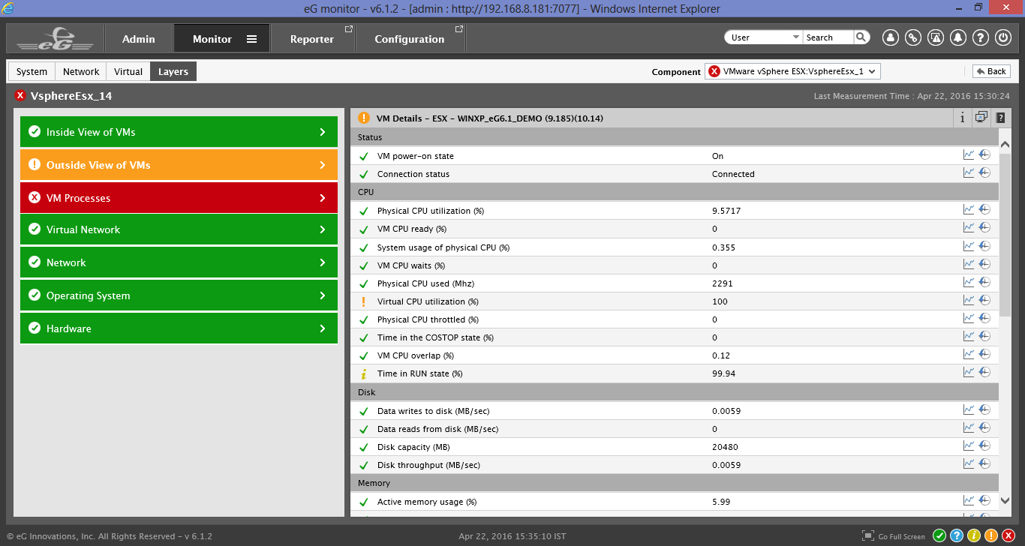Open the user profile icon
The width and height of the screenshot is (1025, 546).
point(890,37)
